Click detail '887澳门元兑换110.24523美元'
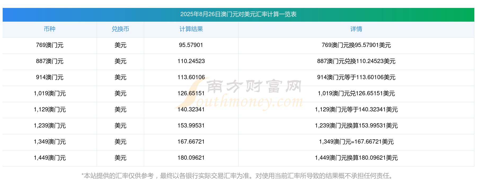The height and width of the screenshot is (190, 477). (x=356, y=61)
